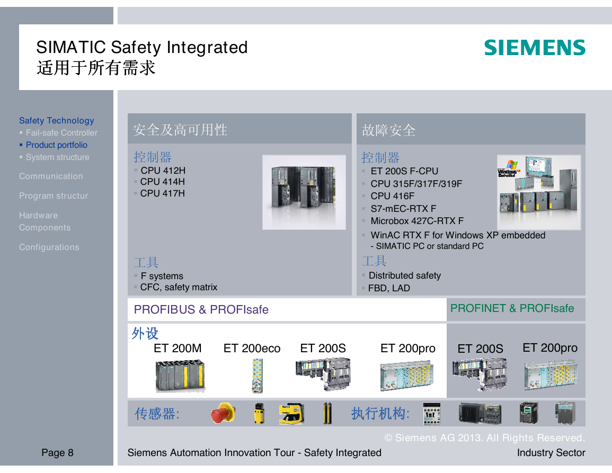Select Microbox 427C-RTX F entry

pos(417,221)
